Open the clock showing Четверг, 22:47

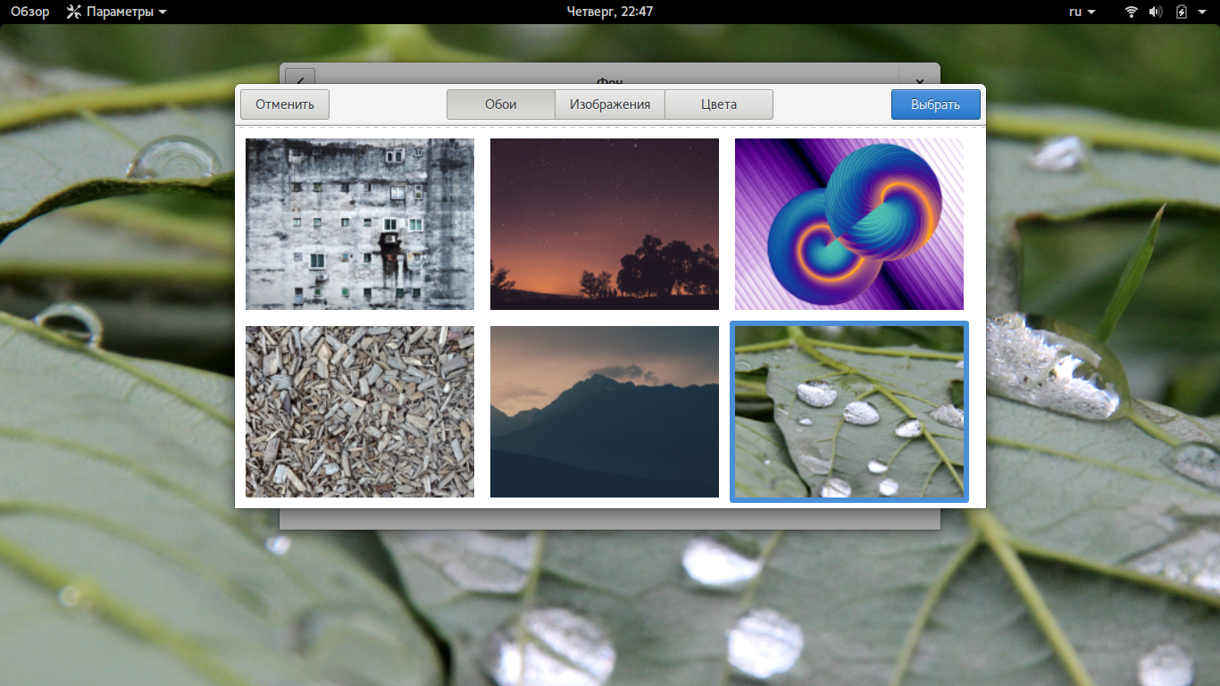[610, 12]
